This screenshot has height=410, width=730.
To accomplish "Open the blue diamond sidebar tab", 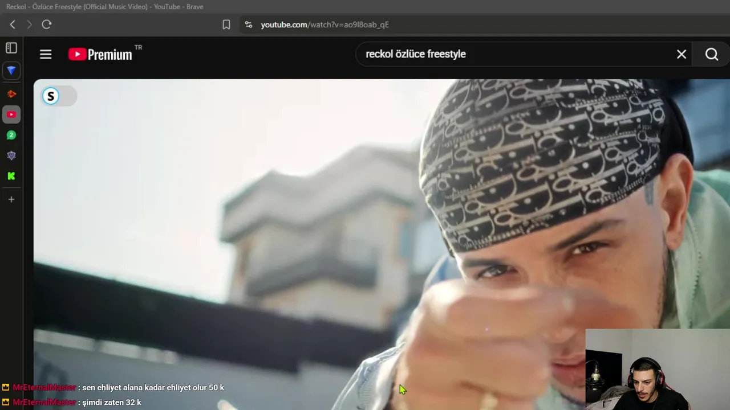I will (x=11, y=71).
